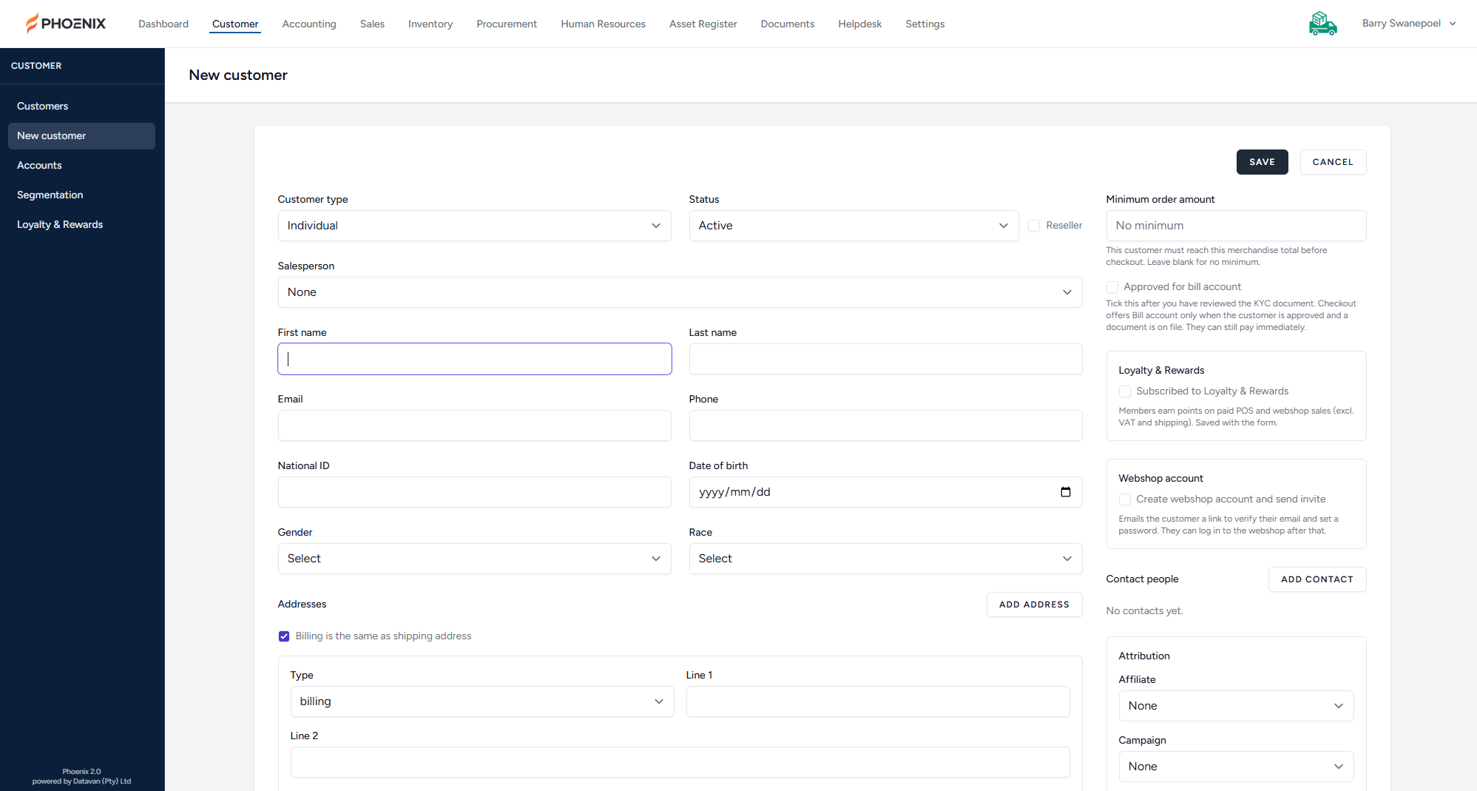Open the address Type dropdown showing billing
Image resolution: width=1477 pixels, height=791 pixels.
pos(482,701)
